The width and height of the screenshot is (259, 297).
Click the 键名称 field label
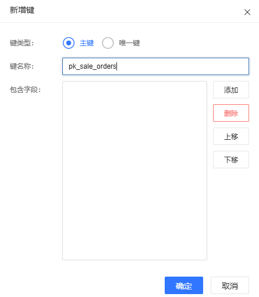point(22,66)
